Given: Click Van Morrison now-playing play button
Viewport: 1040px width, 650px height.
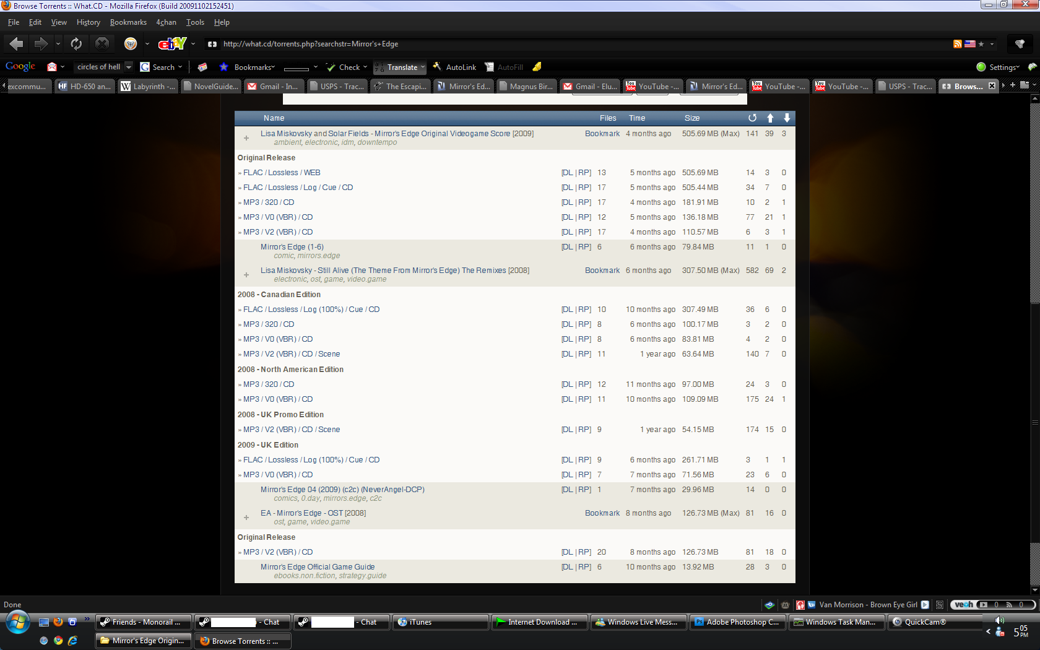Looking at the screenshot, I should tap(925, 605).
